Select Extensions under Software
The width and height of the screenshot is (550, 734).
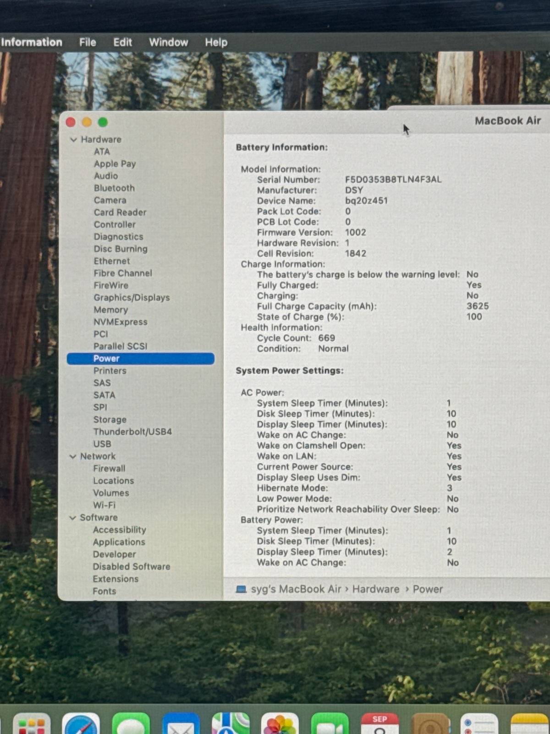(115, 579)
